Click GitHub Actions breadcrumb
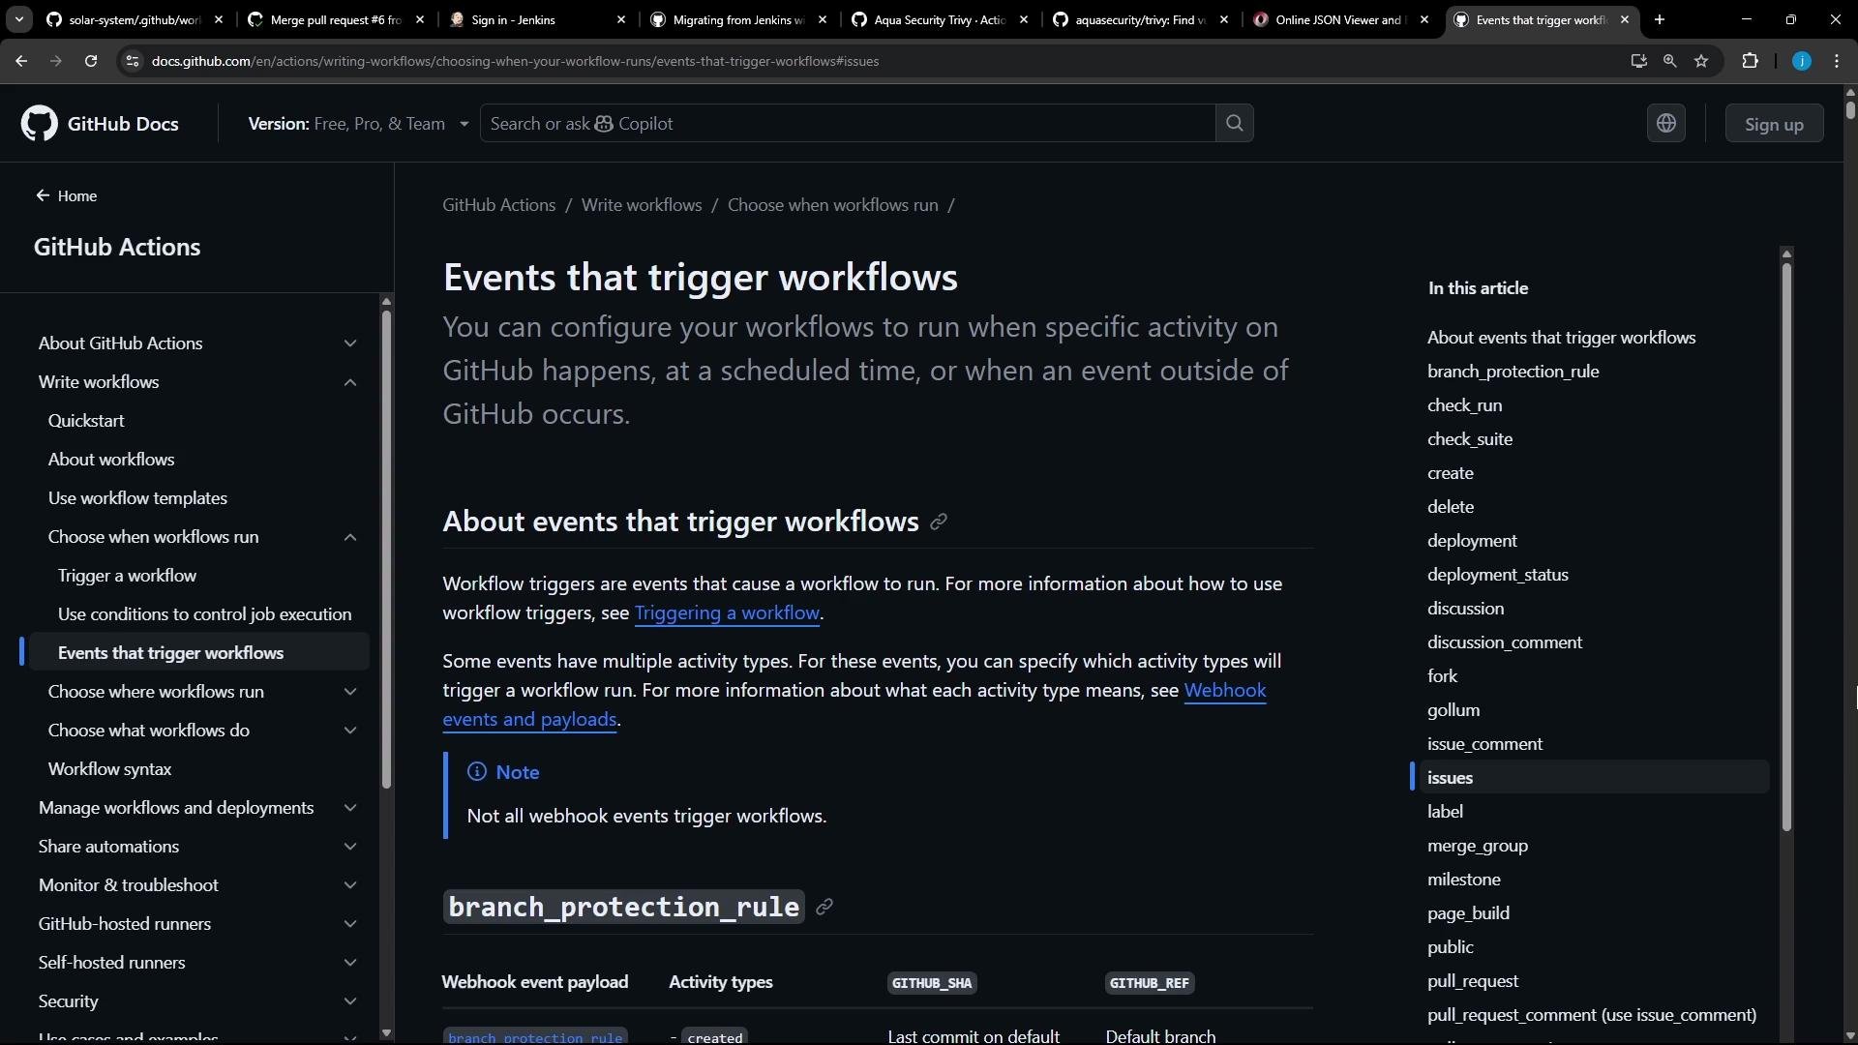Screen dimensions: 1858x1045 click(x=499, y=205)
